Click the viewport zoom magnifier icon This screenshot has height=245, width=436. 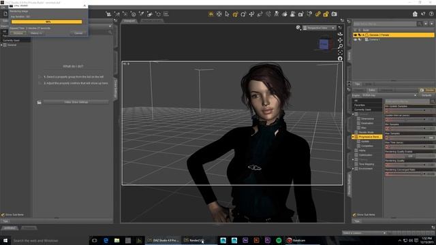tap(340, 46)
